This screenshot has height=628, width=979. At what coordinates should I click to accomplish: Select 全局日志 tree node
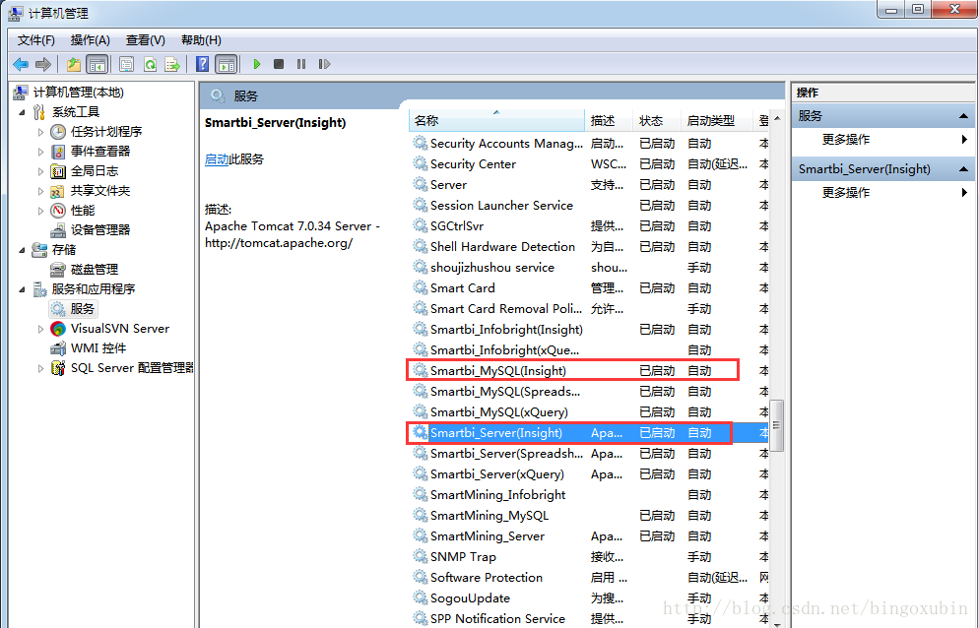[x=95, y=171]
